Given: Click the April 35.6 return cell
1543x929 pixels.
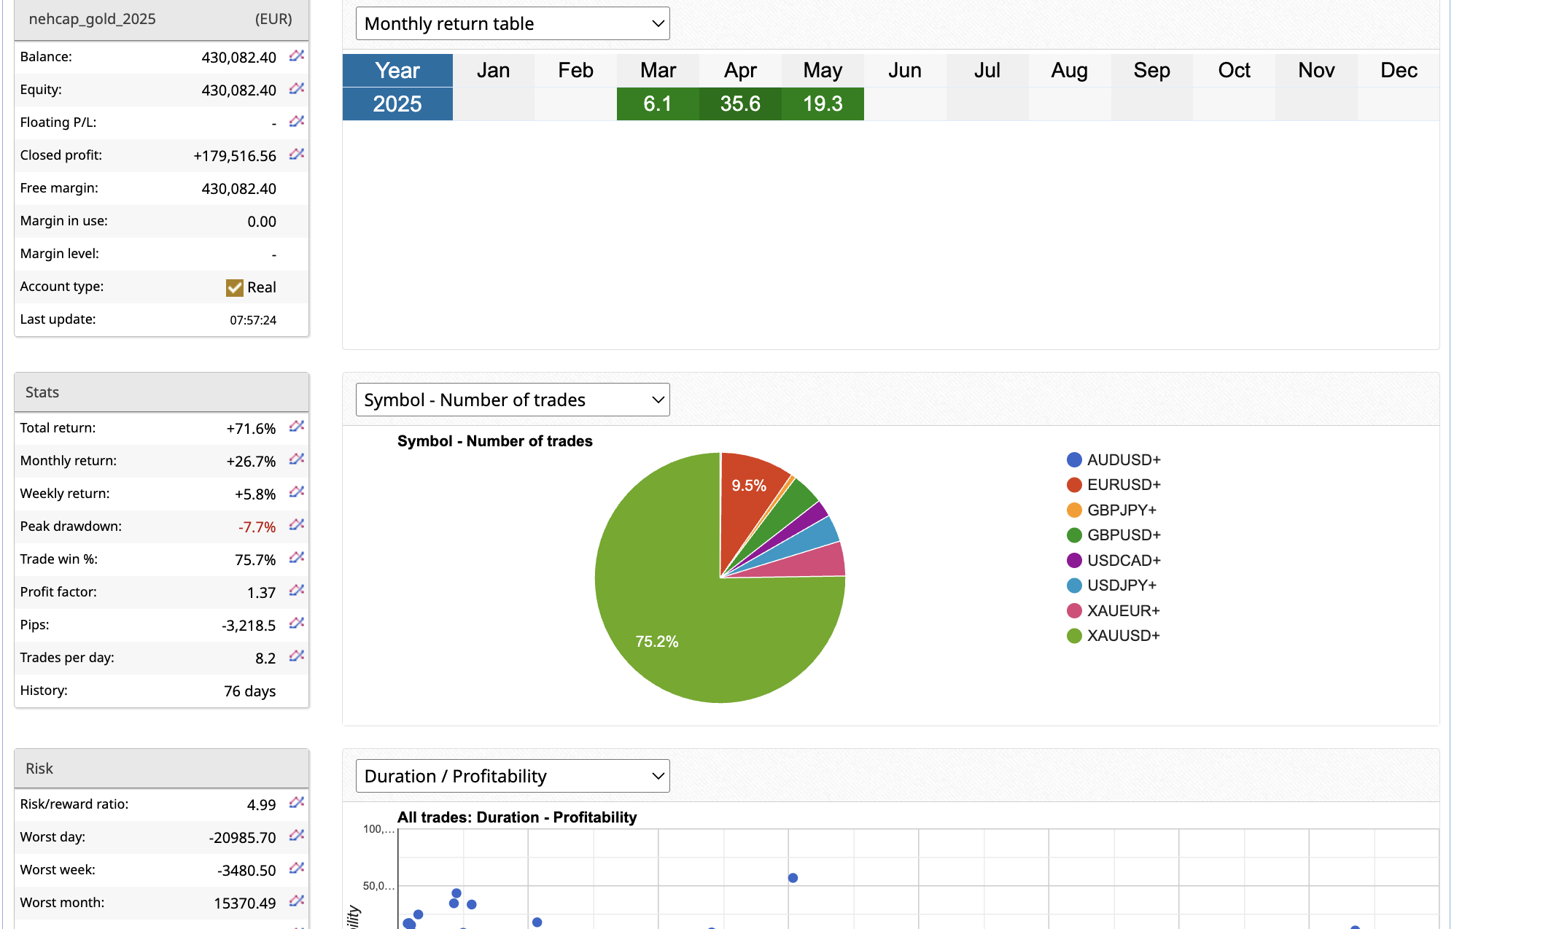Looking at the screenshot, I should 740,104.
